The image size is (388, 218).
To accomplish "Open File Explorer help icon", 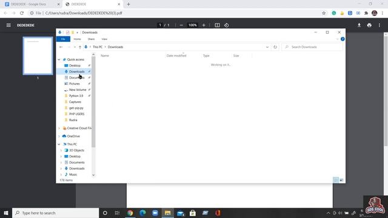I will (343, 39).
